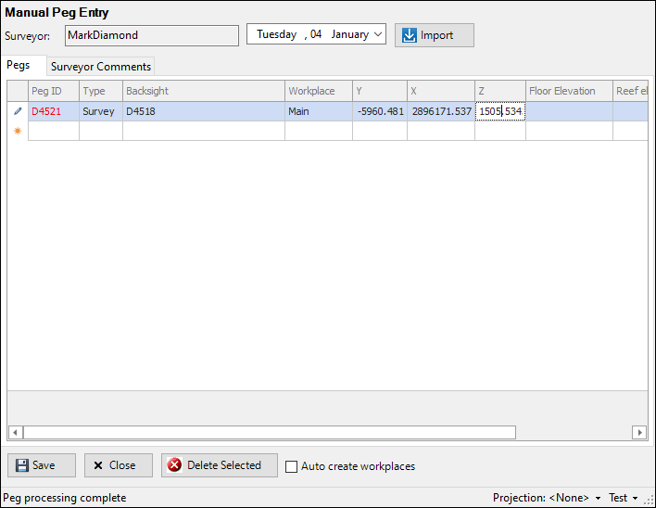Screen dimensions: 656x508
Task: Click Delete Selected button
Action: 220,465
